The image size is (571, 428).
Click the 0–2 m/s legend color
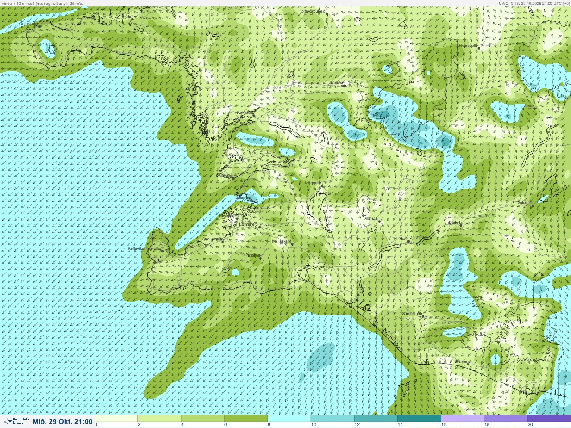point(116,419)
